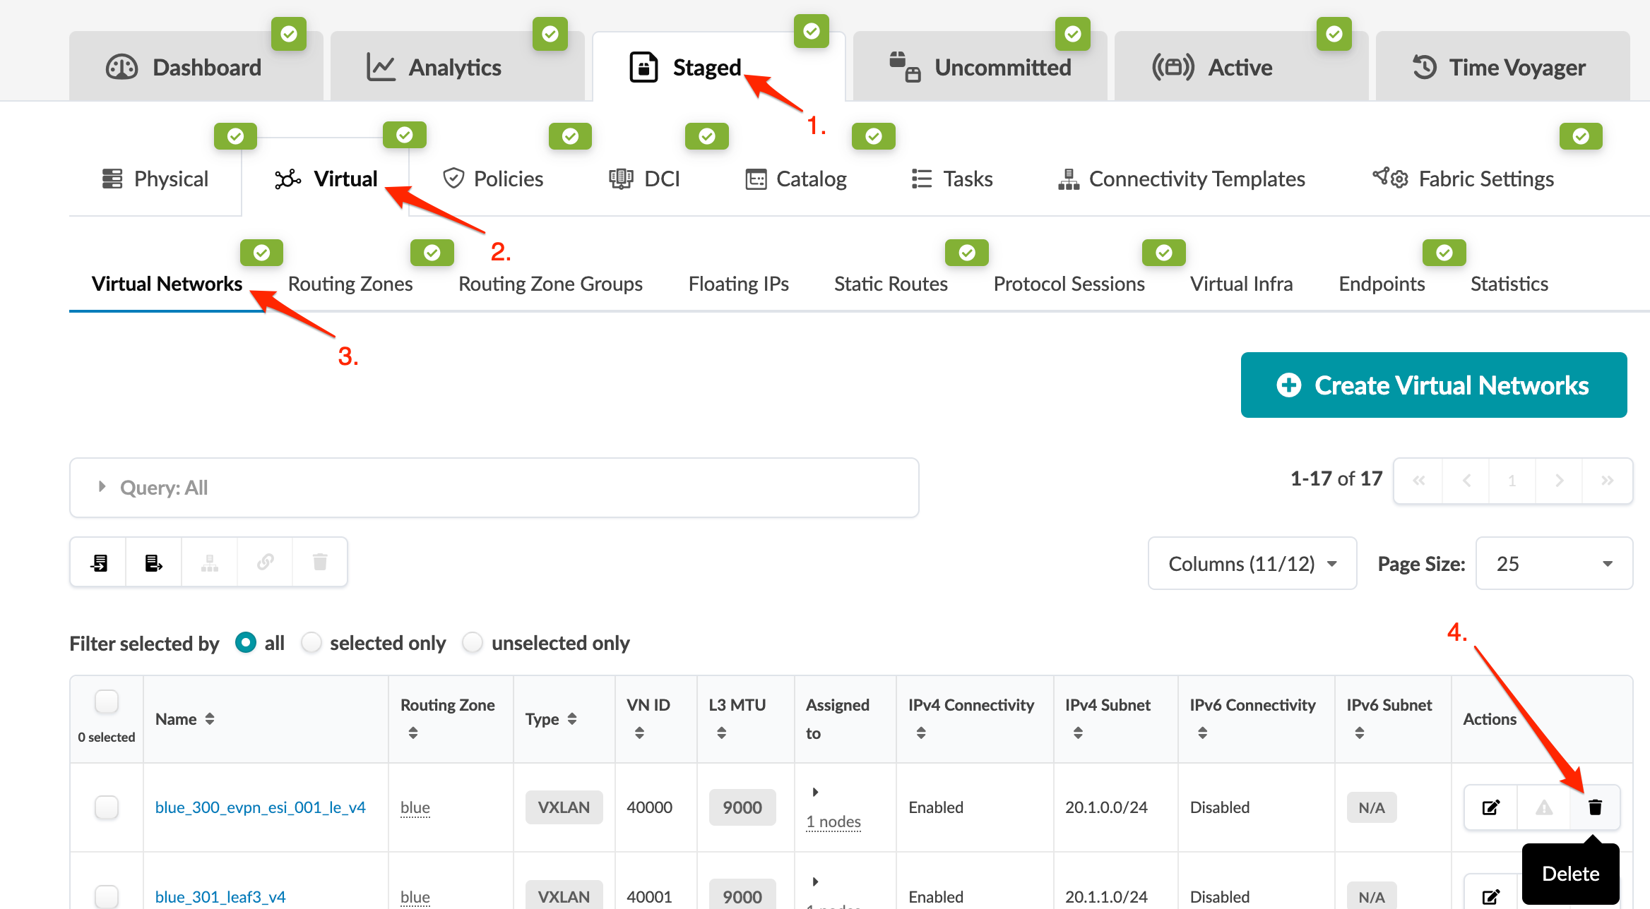Click the bulk delete trash icon in toolbar
This screenshot has width=1650, height=909.
coord(320,562)
